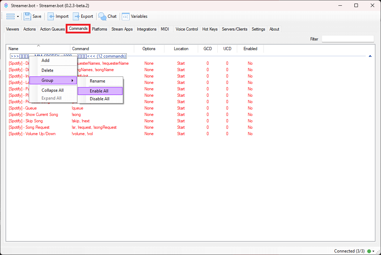
Task: Click the green connection status dot
Action: pyautogui.click(x=369, y=251)
